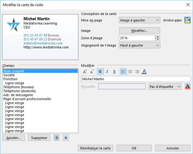193x154 pixels.
Task: Open the Pas d'étiquette dropdown
Action: coord(165,87)
